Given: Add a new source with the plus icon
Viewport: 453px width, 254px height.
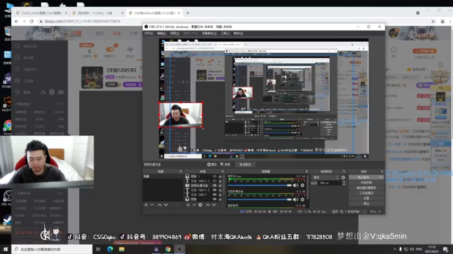Looking at the screenshot, I should click(x=188, y=205).
